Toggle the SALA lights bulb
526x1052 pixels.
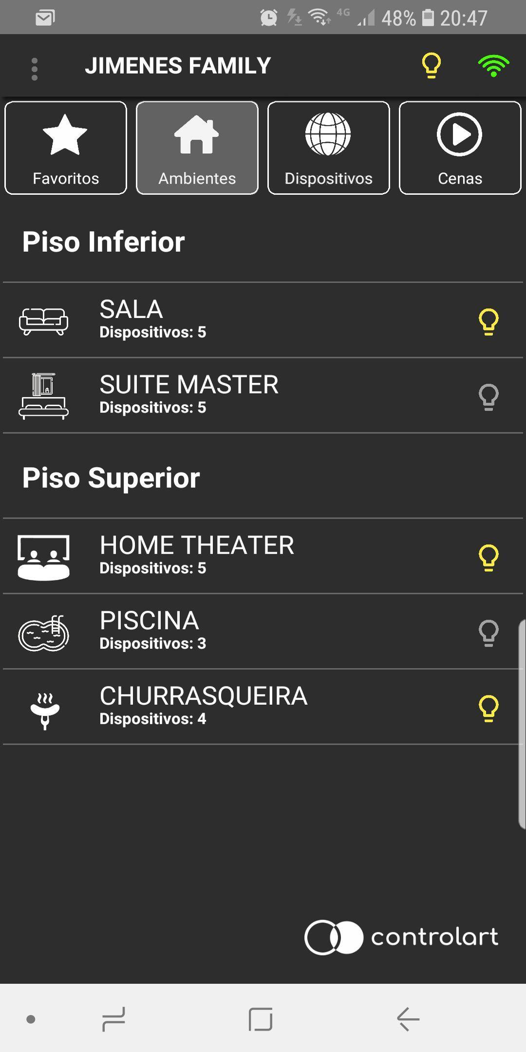[x=488, y=321]
